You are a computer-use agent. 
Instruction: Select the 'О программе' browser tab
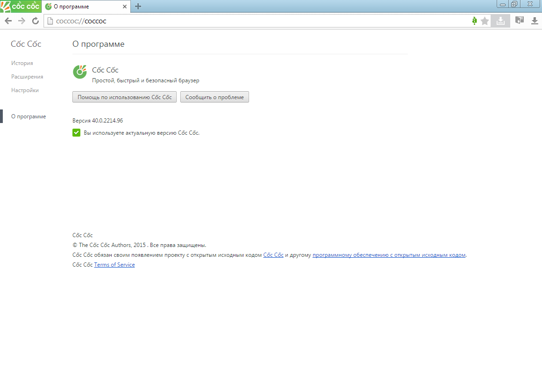tap(86, 7)
